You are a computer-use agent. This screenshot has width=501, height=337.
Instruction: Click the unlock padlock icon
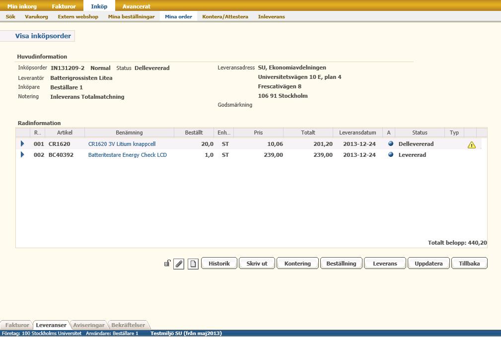coord(167,263)
